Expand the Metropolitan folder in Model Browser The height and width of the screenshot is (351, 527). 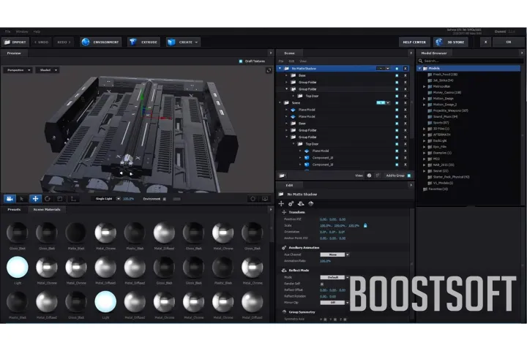(x=424, y=86)
